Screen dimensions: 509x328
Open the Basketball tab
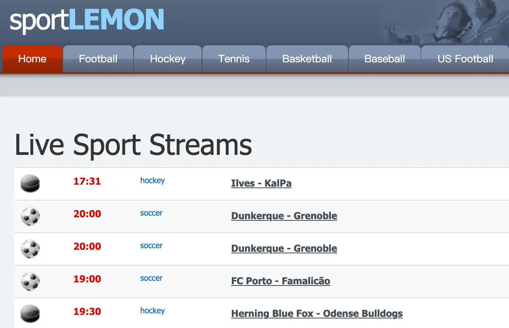[307, 59]
